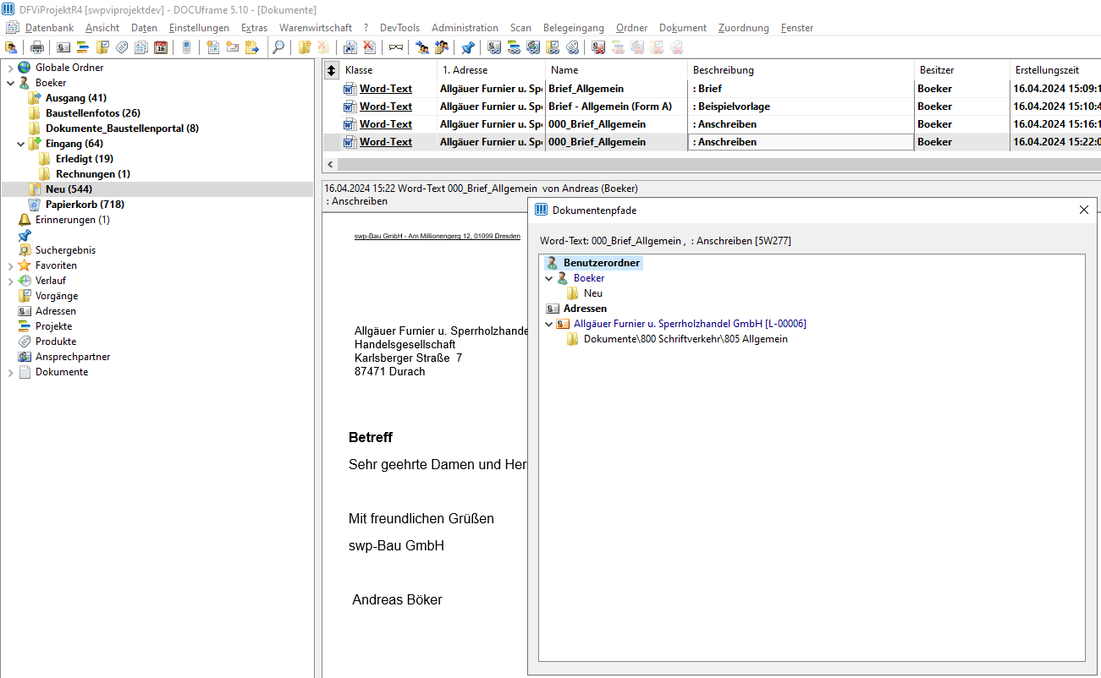Click the horizontal scrollbar left arrow

tap(330, 164)
